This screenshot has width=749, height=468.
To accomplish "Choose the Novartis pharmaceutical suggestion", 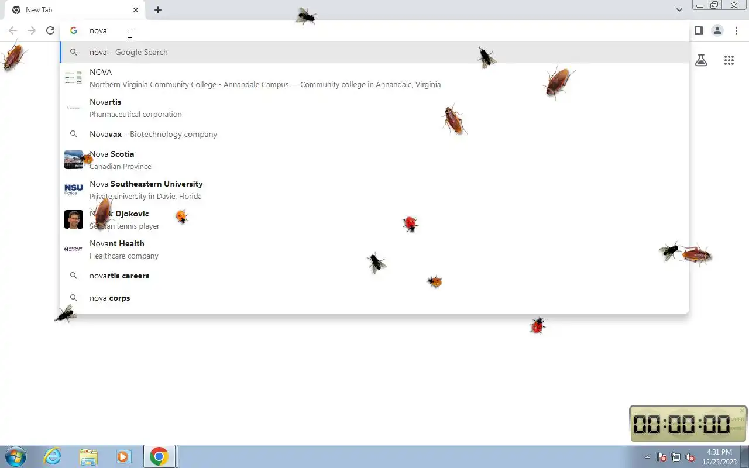I will (x=374, y=108).
